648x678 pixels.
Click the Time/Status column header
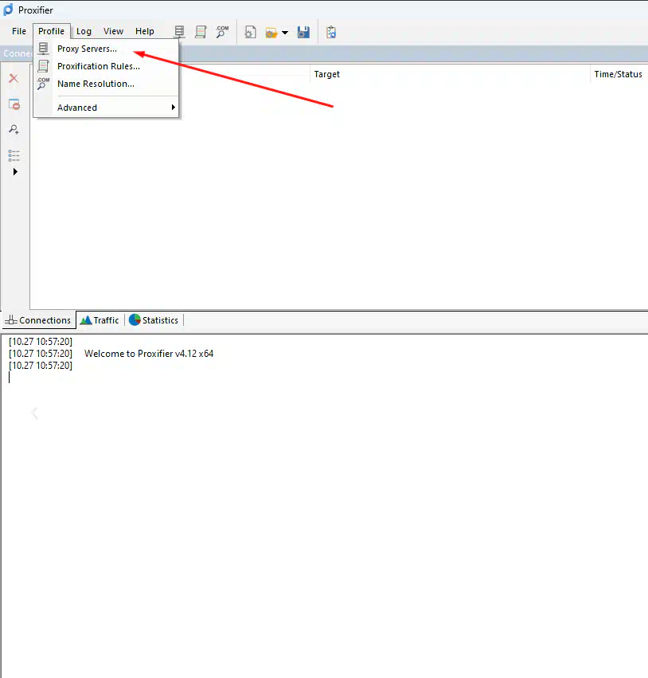coord(619,74)
